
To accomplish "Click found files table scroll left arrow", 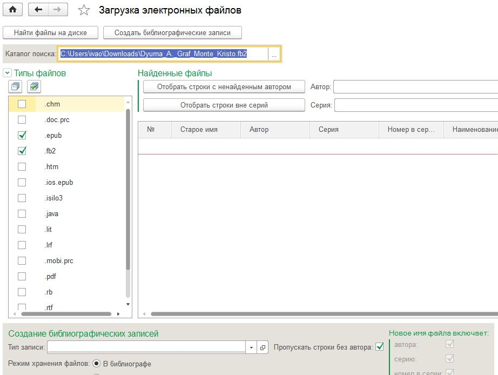I will 144,314.
